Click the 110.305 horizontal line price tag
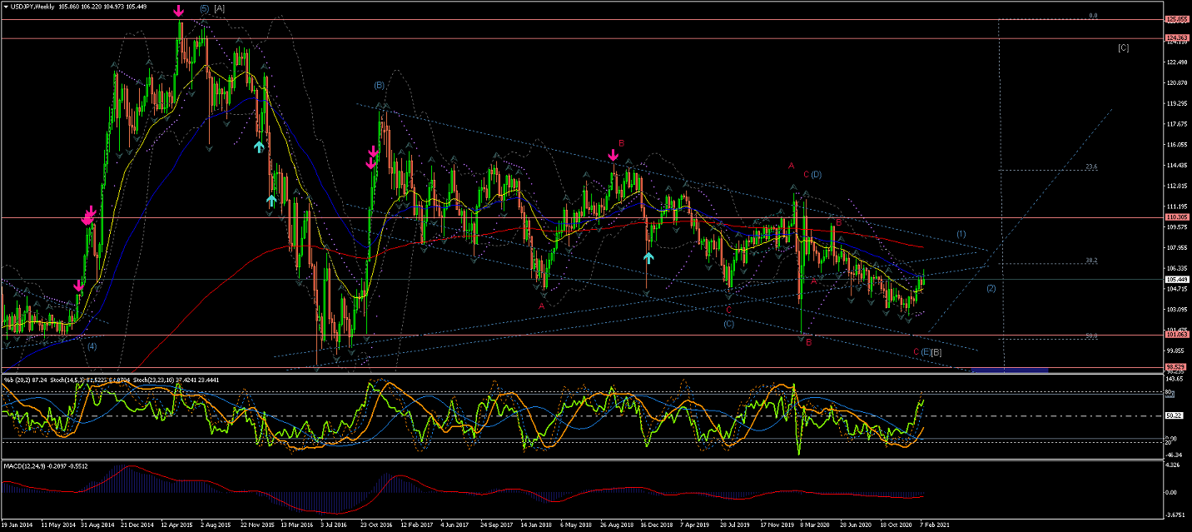This screenshot has width=1192, height=532. pyautogui.click(x=1177, y=217)
